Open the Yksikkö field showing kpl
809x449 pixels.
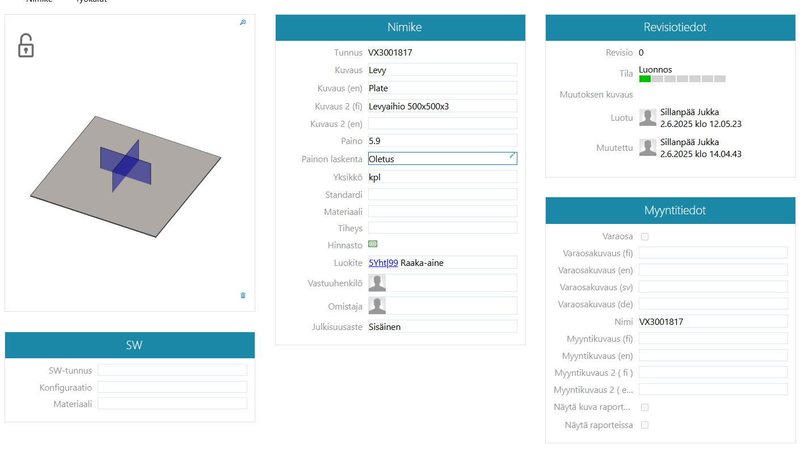443,177
